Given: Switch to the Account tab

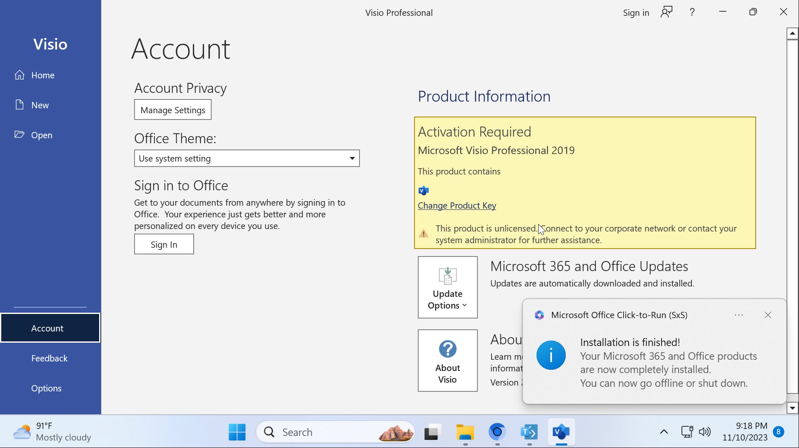Looking at the screenshot, I should click(x=47, y=328).
